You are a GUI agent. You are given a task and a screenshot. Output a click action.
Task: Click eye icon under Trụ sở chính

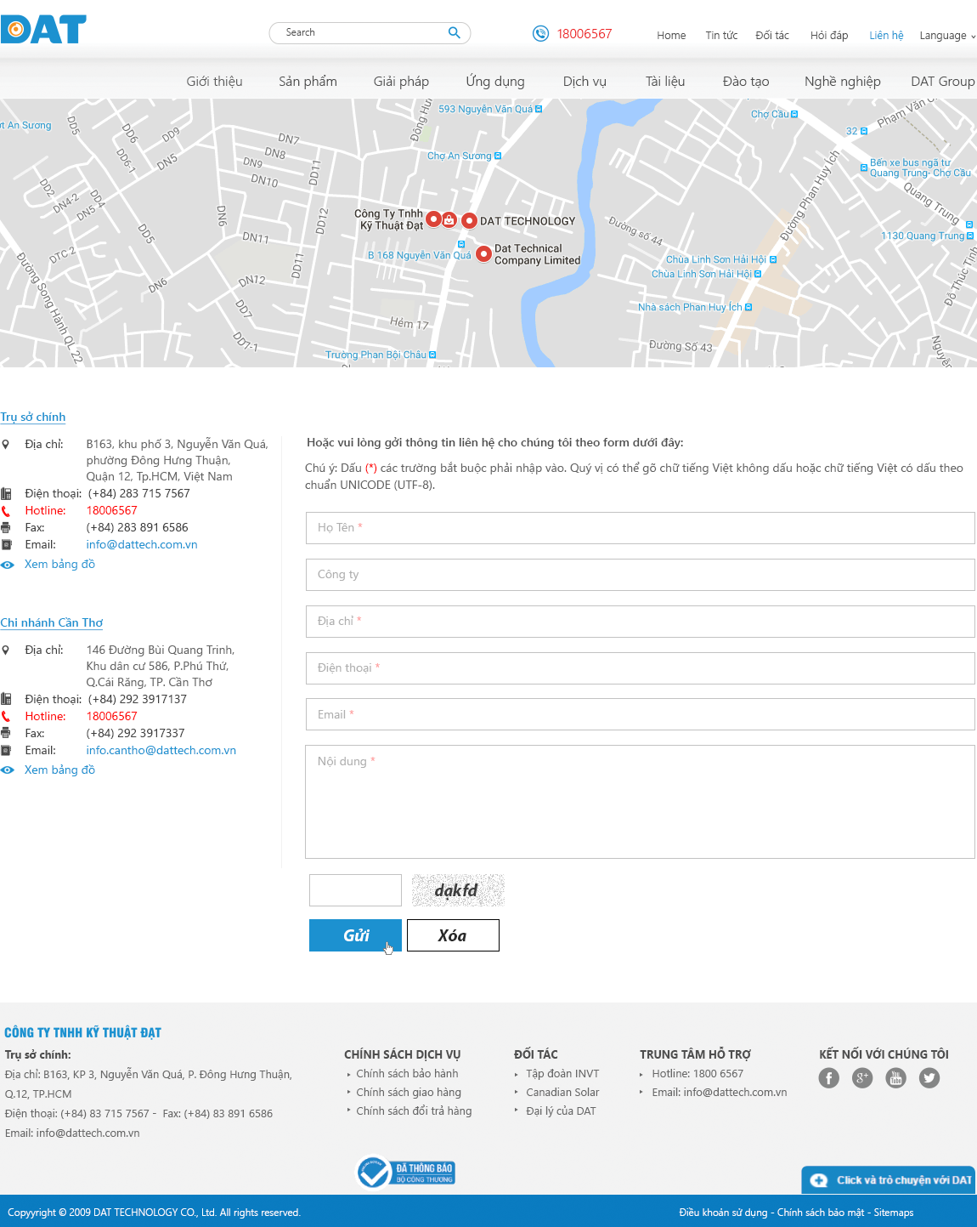click(8, 565)
